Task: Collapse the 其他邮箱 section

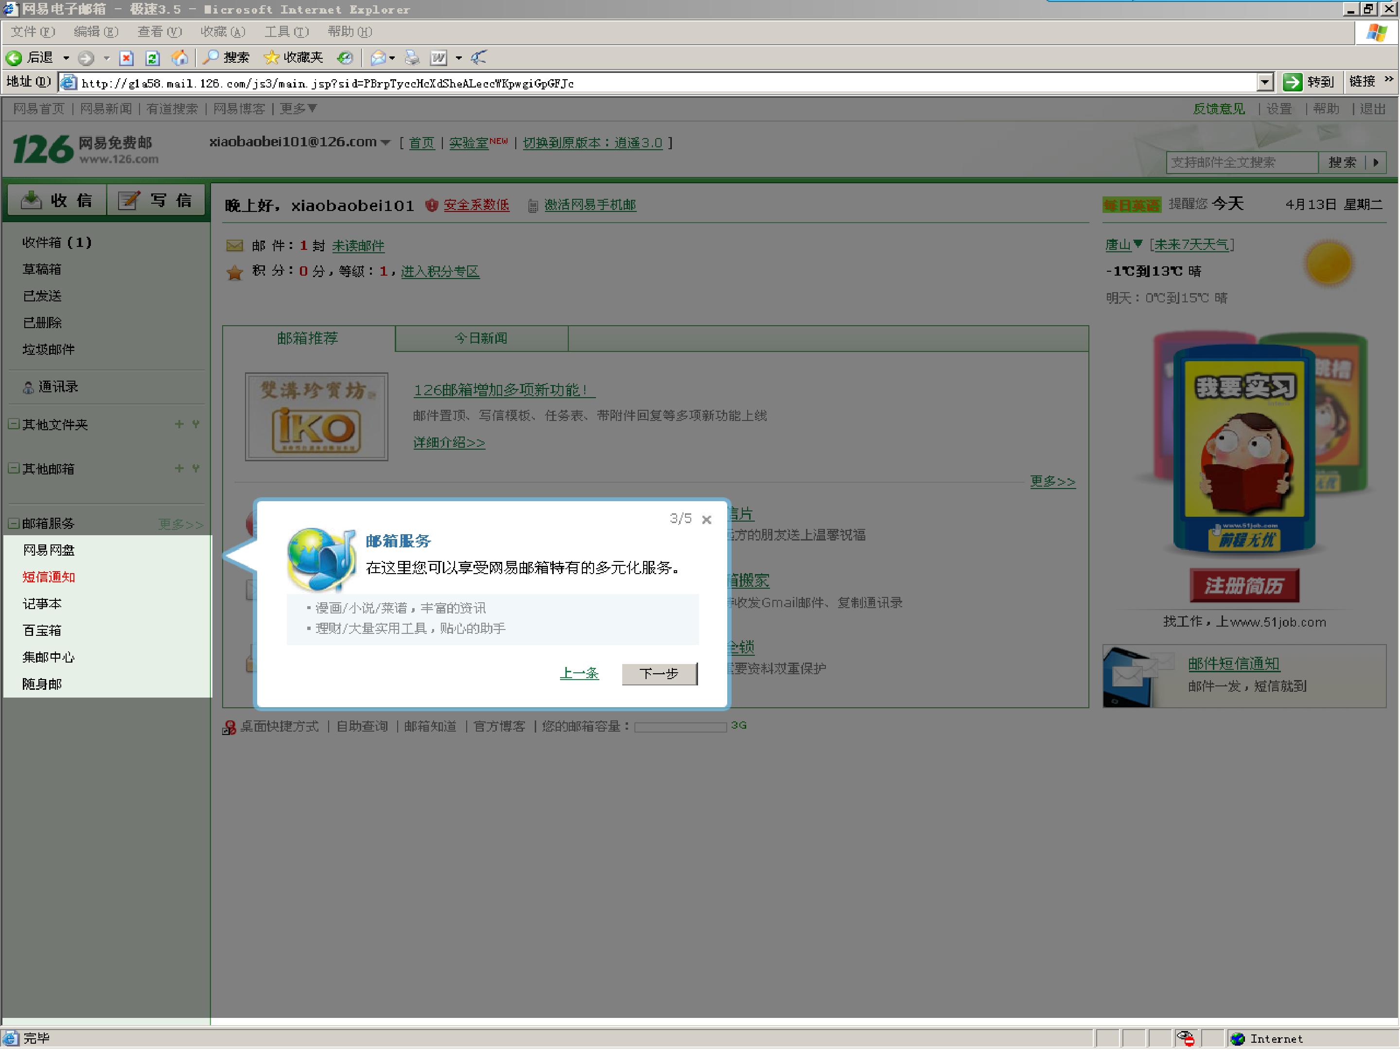Action: tap(13, 468)
